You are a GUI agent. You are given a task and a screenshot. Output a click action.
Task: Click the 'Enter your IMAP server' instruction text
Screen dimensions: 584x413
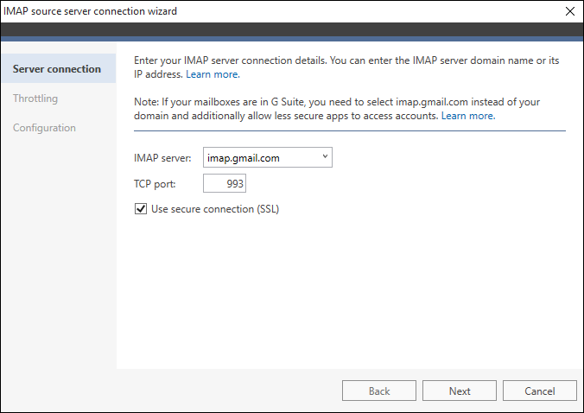346,67
